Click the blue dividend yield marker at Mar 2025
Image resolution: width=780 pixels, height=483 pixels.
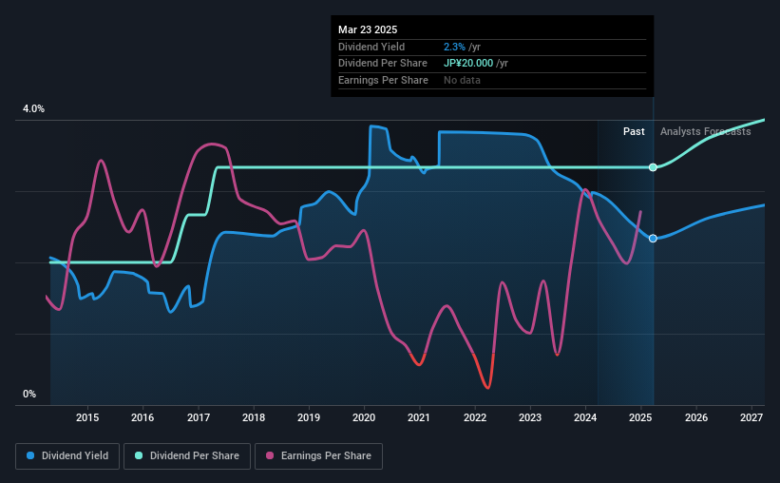[x=653, y=239]
